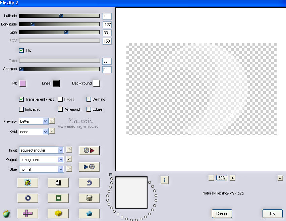Image resolution: width=286 pixels, height=221 pixels.
Task: Enable the Edges checkbox
Action: [89, 109]
